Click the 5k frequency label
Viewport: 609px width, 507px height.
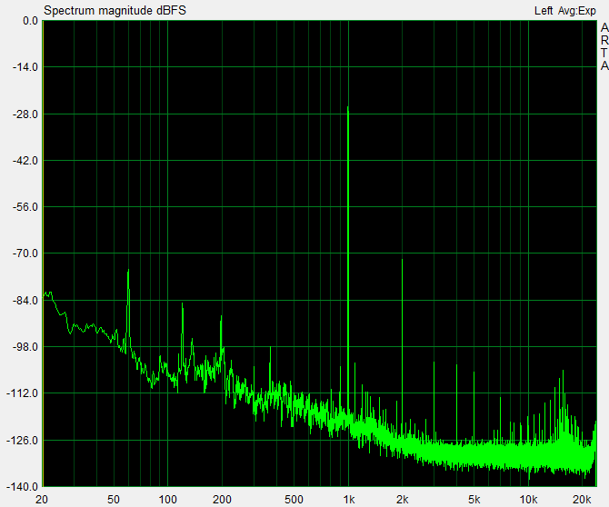[x=474, y=499]
